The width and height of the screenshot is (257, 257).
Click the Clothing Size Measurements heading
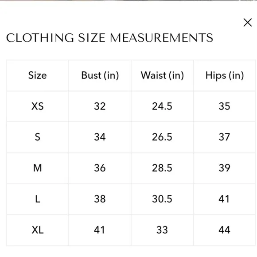point(109,38)
